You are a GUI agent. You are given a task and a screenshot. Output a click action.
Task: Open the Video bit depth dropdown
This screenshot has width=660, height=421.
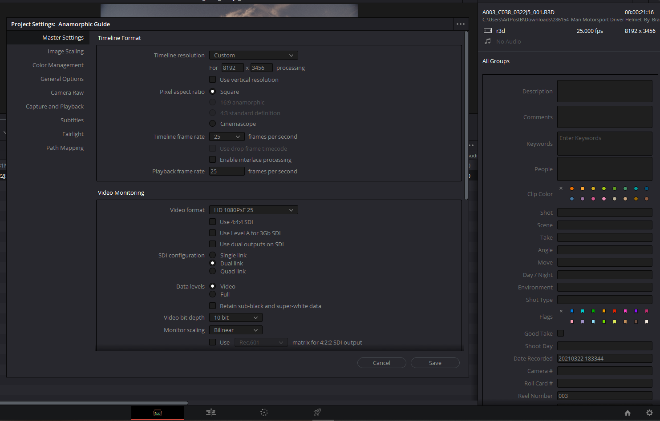click(235, 317)
